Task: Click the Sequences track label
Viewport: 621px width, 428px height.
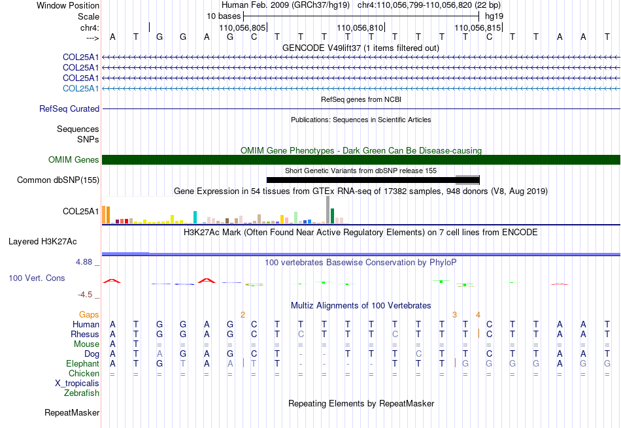Action: pyautogui.click(x=78, y=129)
